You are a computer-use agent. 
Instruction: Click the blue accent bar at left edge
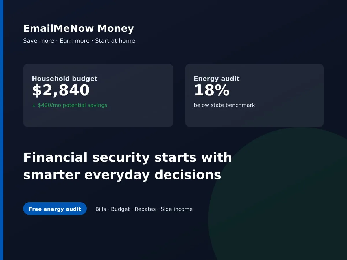click(x=2, y=130)
